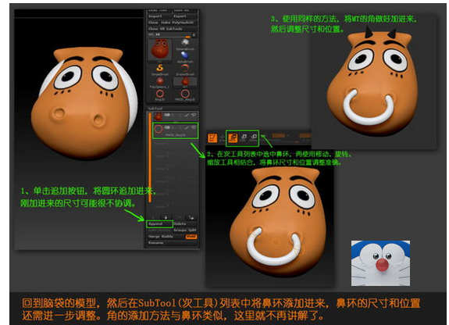This screenshot has width=449, height=325.
Task: Select the PM3D_Ring3D subtool row
Action: (175, 130)
